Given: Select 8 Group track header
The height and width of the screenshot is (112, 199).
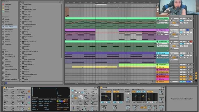Looking at the screenshot, I should pyautogui.click(x=163, y=67).
